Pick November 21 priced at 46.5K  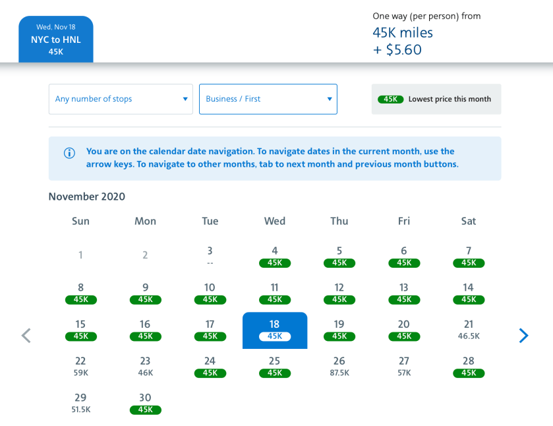pyautogui.click(x=469, y=330)
